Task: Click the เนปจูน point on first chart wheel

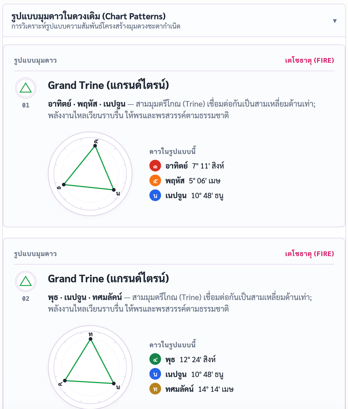Action: [114, 190]
